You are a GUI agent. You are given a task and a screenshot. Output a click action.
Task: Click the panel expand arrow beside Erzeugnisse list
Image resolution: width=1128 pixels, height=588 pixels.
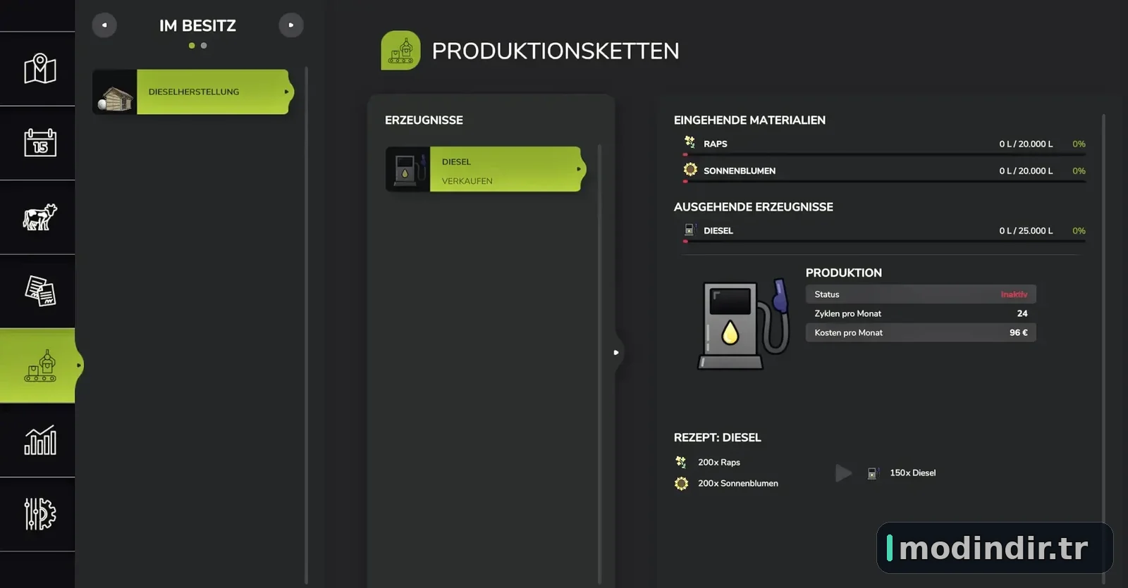616,352
